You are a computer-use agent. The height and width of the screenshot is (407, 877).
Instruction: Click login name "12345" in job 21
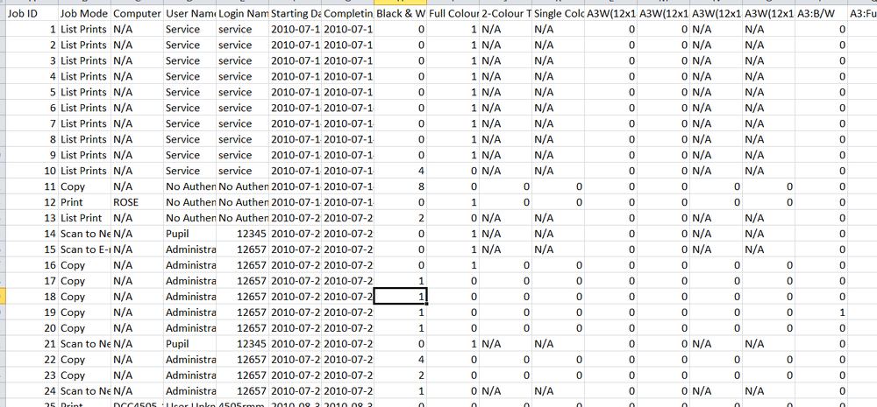pyautogui.click(x=242, y=343)
